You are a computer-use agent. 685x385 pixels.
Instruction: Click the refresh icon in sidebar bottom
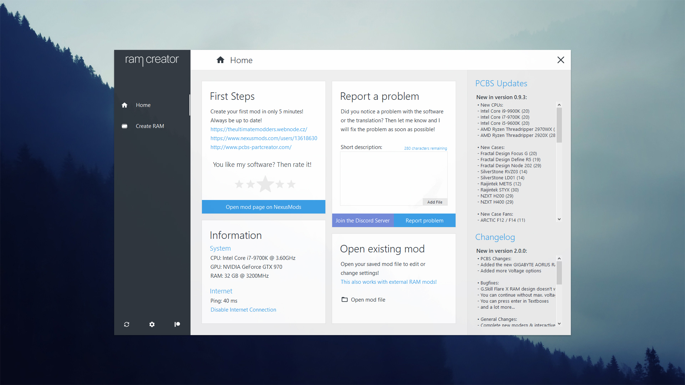(x=127, y=324)
